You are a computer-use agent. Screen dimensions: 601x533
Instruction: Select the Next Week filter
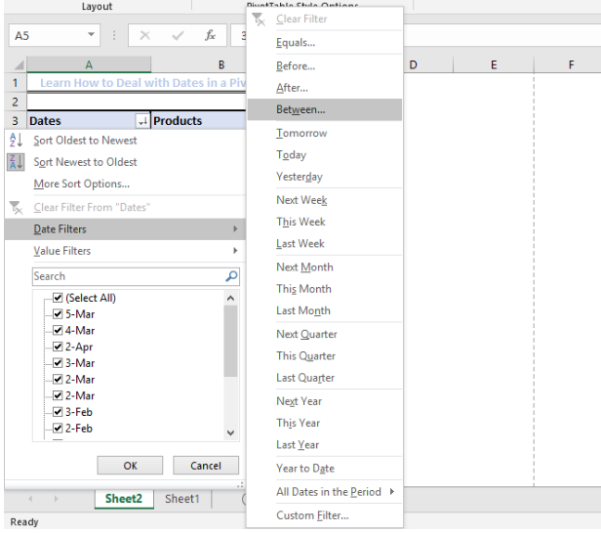[325, 200]
